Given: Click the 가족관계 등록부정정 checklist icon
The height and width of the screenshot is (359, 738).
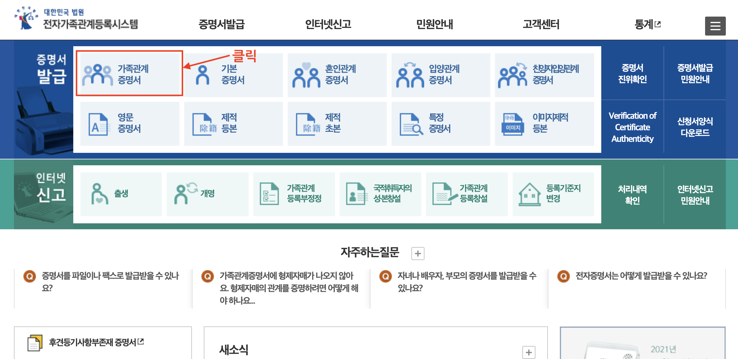Looking at the screenshot, I should tap(269, 194).
